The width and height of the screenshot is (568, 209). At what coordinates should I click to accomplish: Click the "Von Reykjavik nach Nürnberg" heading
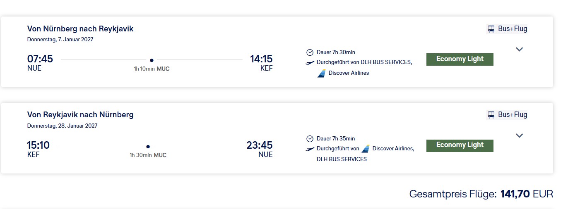[80, 115]
